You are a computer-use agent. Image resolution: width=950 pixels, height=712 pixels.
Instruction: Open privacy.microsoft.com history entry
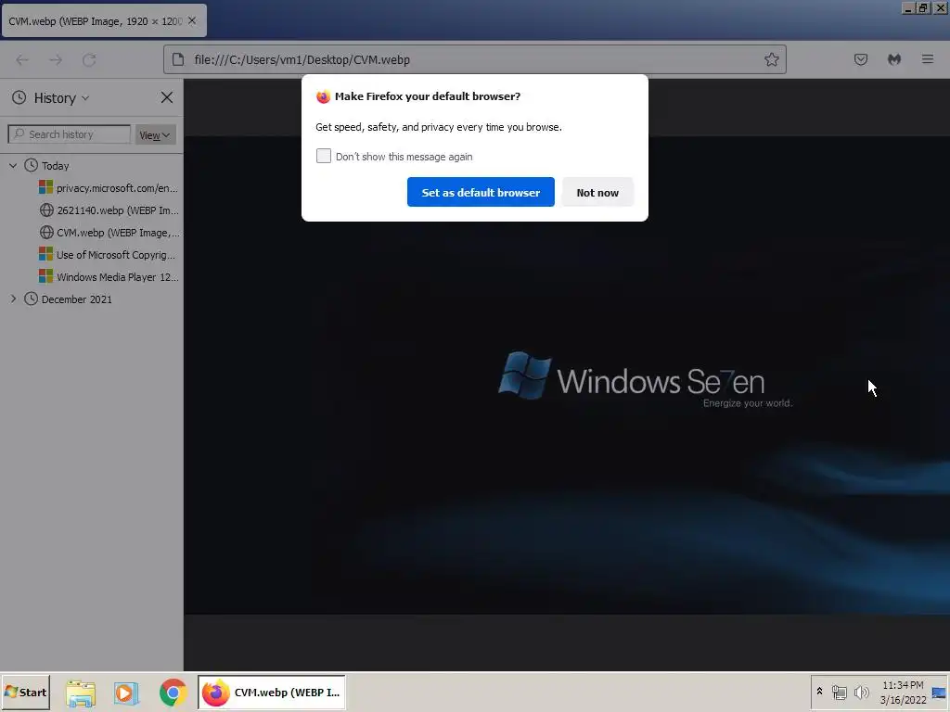pyautogui.click(x=109, y=187)
